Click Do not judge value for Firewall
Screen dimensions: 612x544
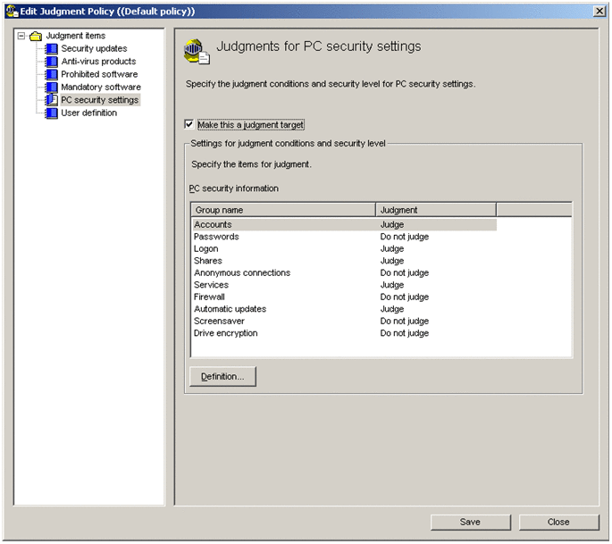click(405, 297)
